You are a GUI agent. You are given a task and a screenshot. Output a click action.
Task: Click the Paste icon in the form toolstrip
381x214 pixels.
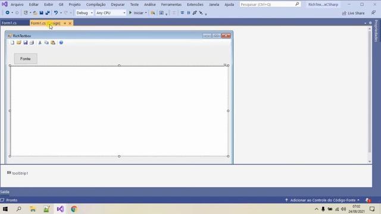click(x=53, y=43)
